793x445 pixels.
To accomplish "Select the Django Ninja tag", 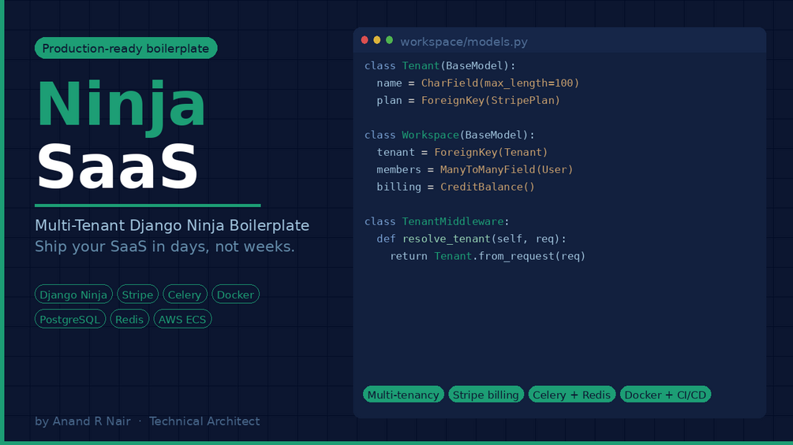I will pyautogui.click(x=73, y=295).
